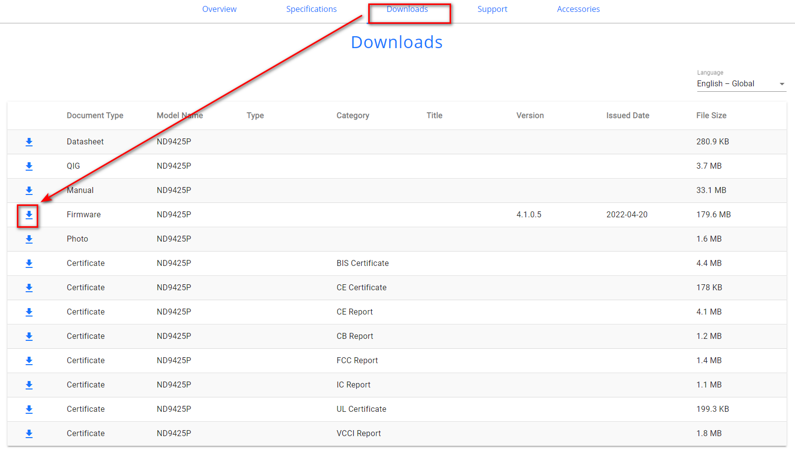Download the CB Report
Image resolution: width=795 pixels, height=450 pixels.
point(29,336)
